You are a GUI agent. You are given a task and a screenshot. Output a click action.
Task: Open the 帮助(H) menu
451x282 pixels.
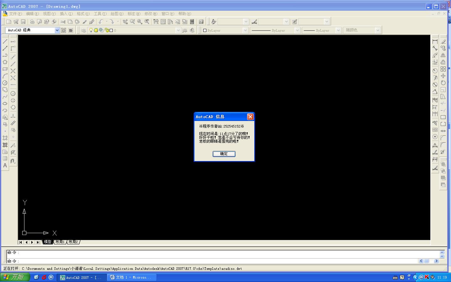184,14
